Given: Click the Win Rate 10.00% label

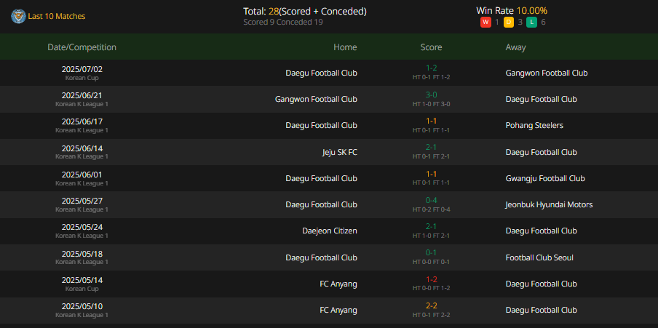Looking at the screenshot, I should (512, 11).
